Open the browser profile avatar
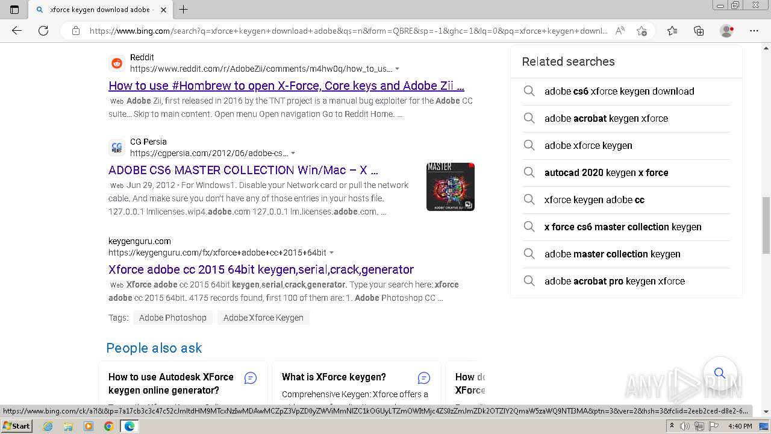The width and height of the screenshot is (771, 434). [726, 31]
